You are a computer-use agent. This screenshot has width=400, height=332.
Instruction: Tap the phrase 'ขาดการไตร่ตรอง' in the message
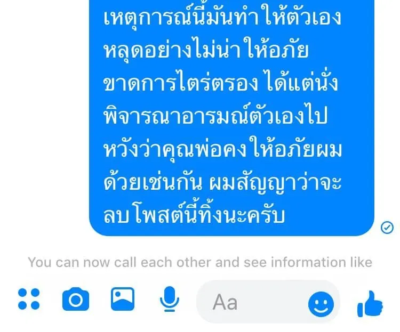(181, 82)
